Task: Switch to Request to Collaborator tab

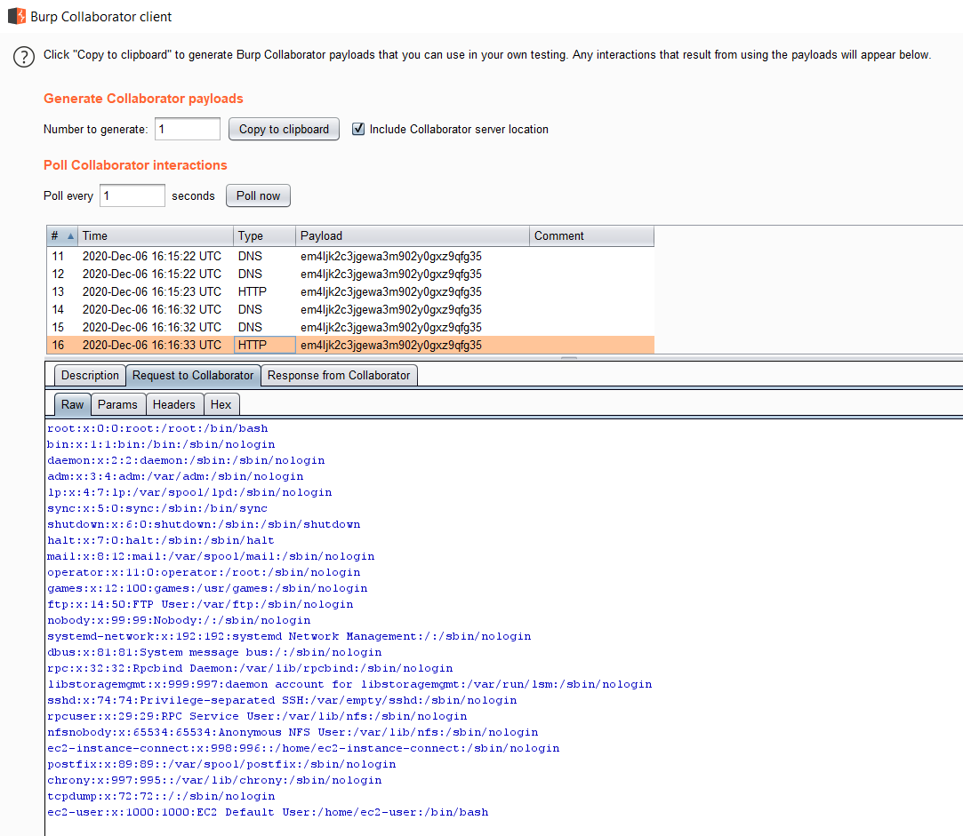Action: 193,375
